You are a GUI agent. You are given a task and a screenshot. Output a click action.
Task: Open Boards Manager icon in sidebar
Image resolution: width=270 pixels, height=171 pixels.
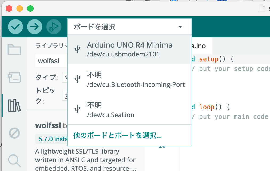point(14,77)
